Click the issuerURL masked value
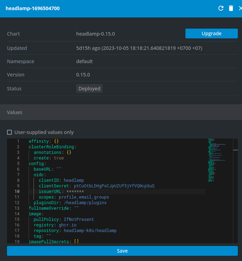This screenshot has width=242, height=261. tap(75, 192)
